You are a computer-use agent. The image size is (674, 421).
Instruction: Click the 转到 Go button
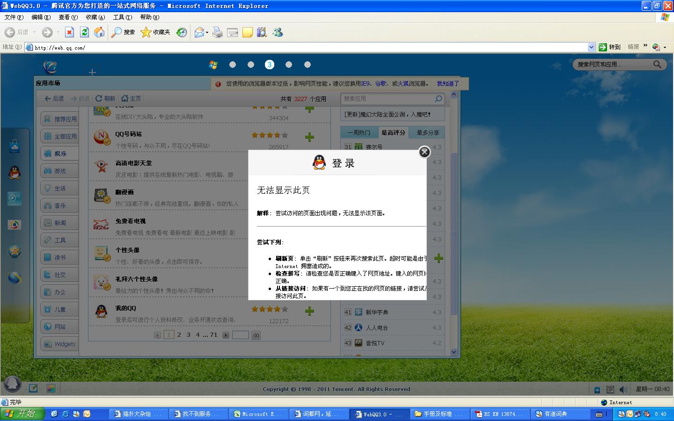[610, 47]
